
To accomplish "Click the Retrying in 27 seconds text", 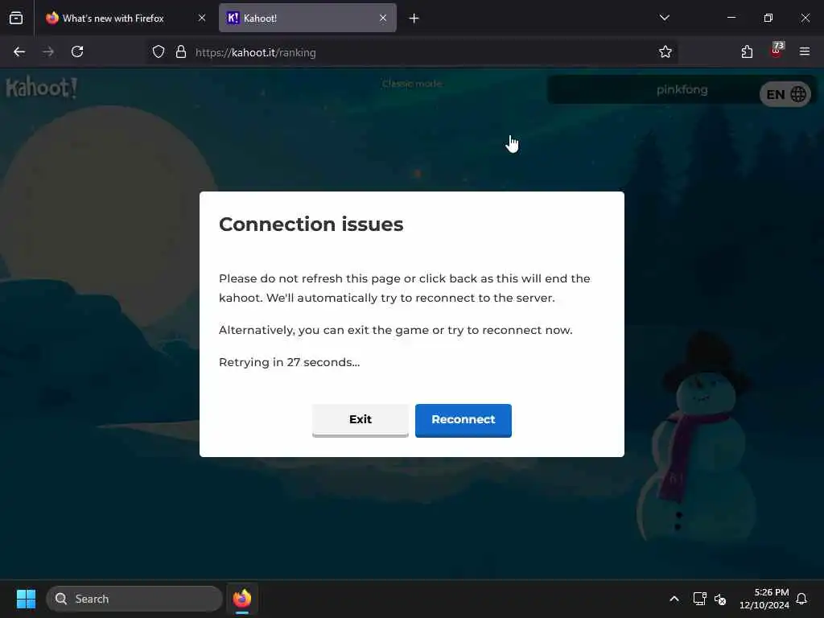I will pos(290,362).
